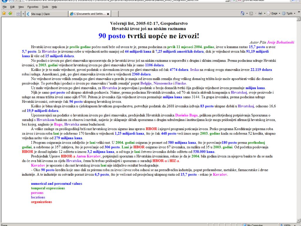This screenshot has width=301, height=226.
Task: Open the command bar Tools button with gear
Action: tap(289, 14)
